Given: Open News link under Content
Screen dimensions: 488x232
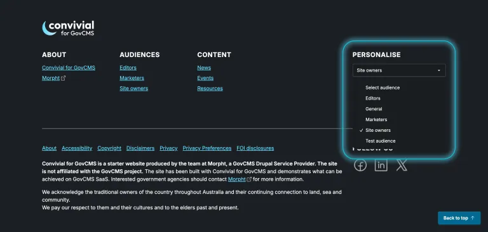Looking at the screenshot, I should click(204, 68).
